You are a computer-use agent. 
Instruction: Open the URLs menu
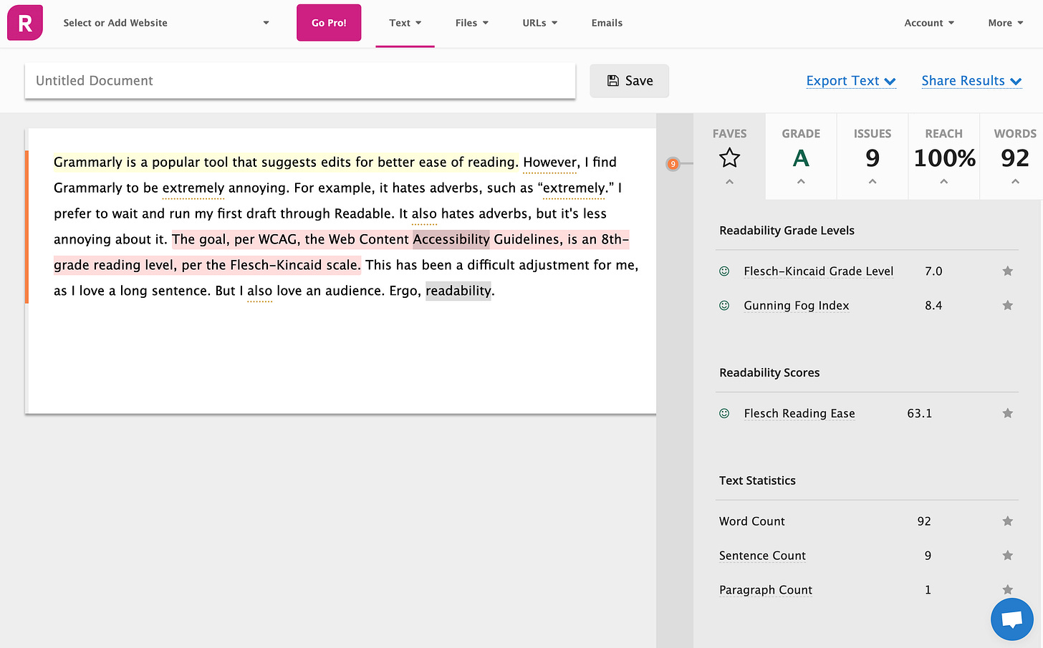point(539,23)
